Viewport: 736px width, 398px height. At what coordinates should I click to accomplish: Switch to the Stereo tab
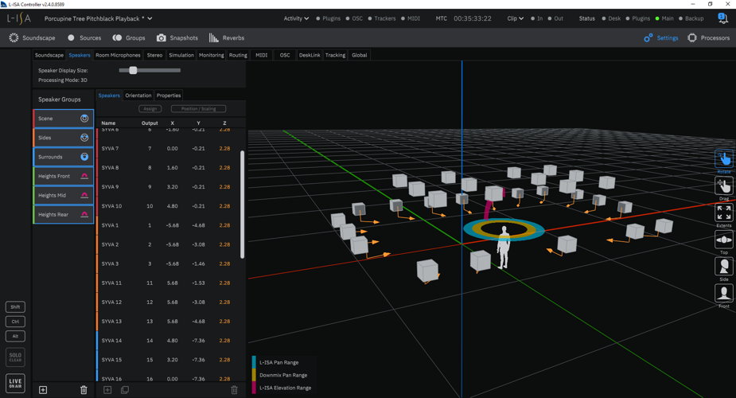154,55
